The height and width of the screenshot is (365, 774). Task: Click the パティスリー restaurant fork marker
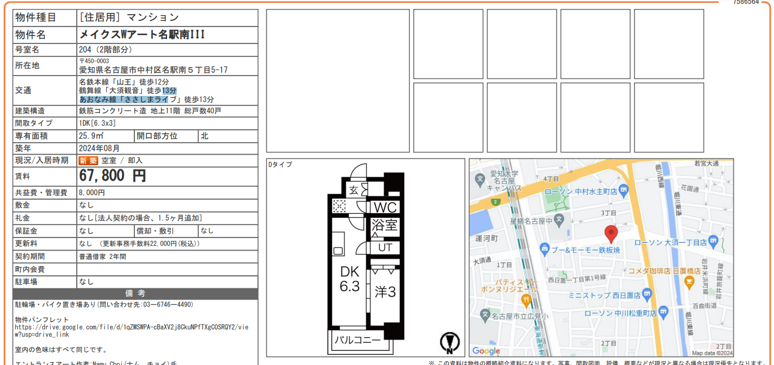coord(526,300)
